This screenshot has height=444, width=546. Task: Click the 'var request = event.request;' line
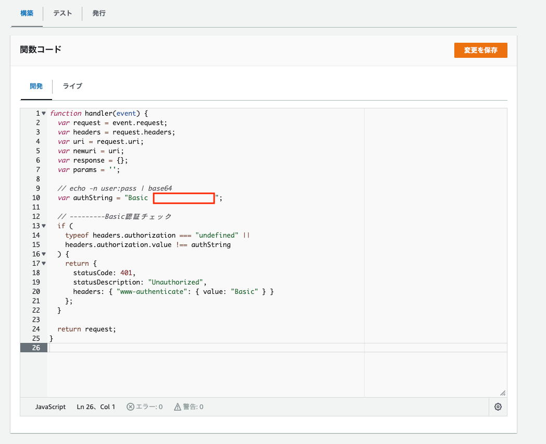(x=112, y=122)
